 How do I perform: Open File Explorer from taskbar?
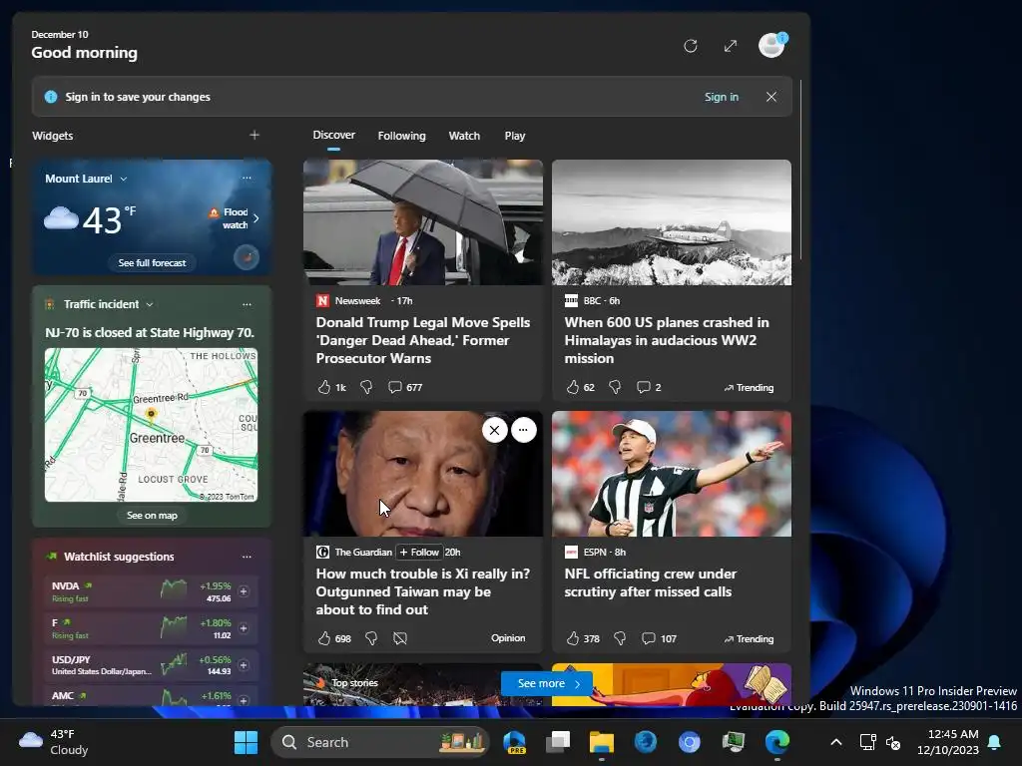[x=602, y=742]
